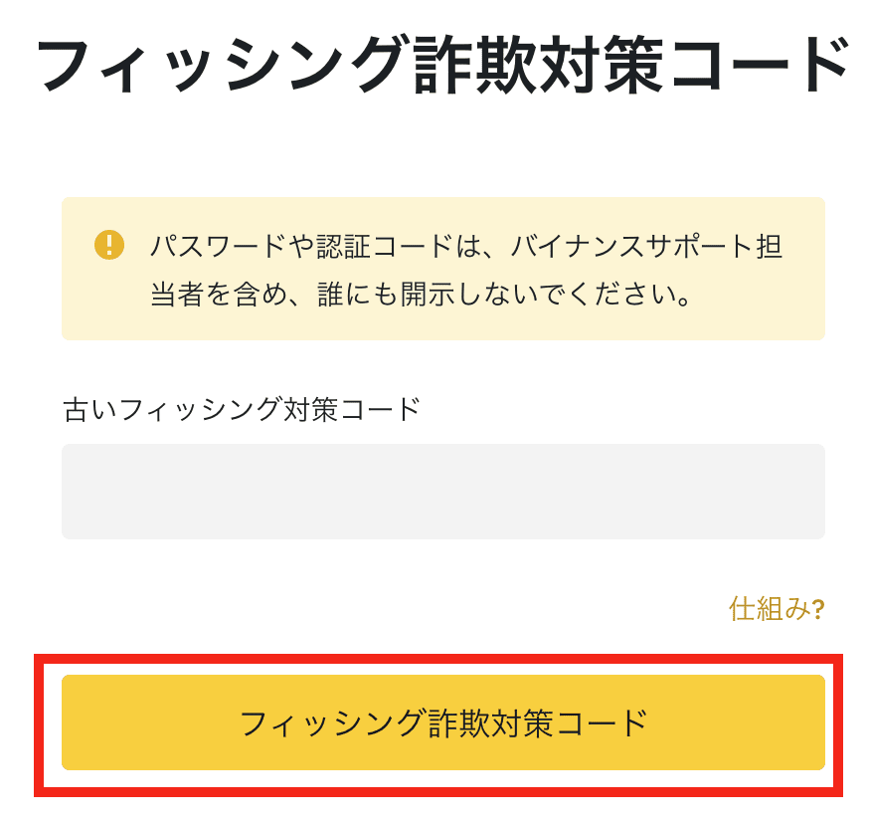
Task: Select the alert icon beside パスワードや認証コード
Action: [109, 245]
